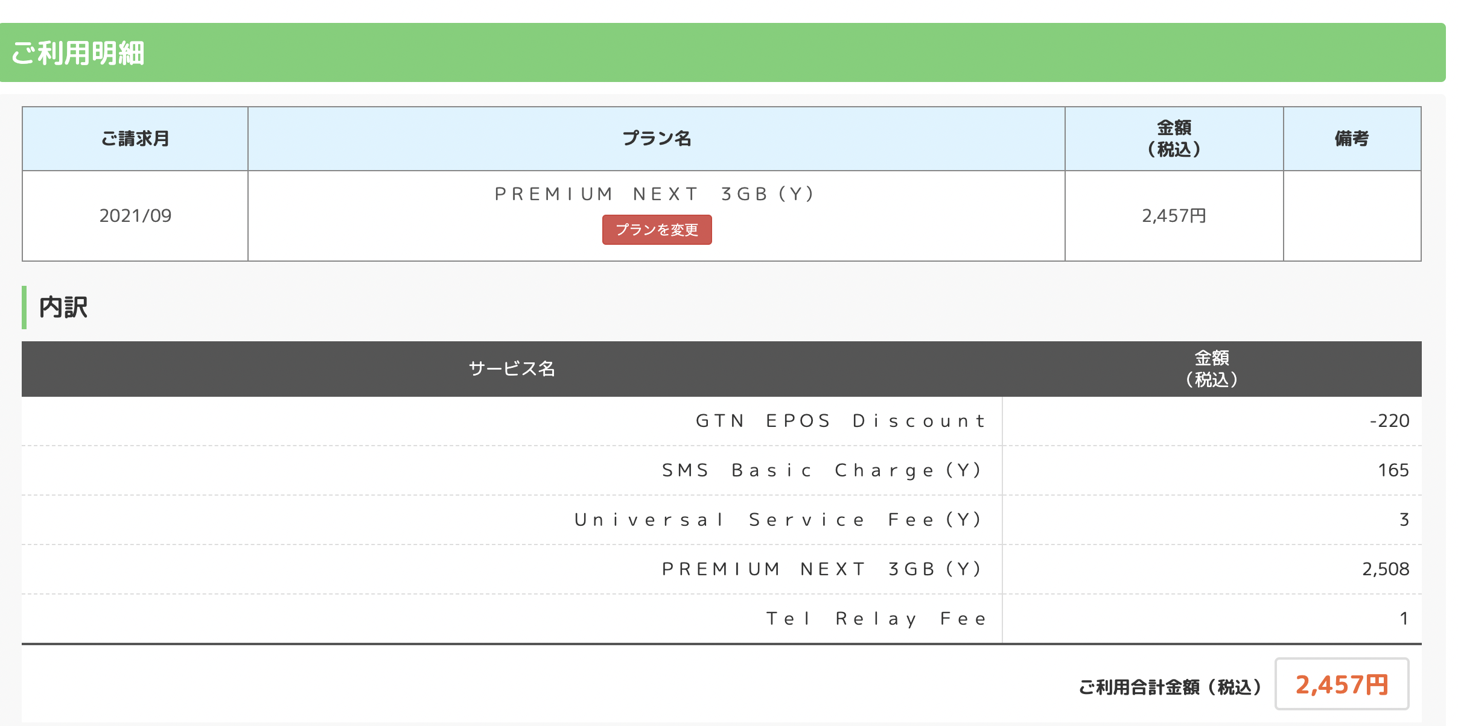Click the 2,508 breakdown amount
1458x726 pixels.
click(1386, 569)
